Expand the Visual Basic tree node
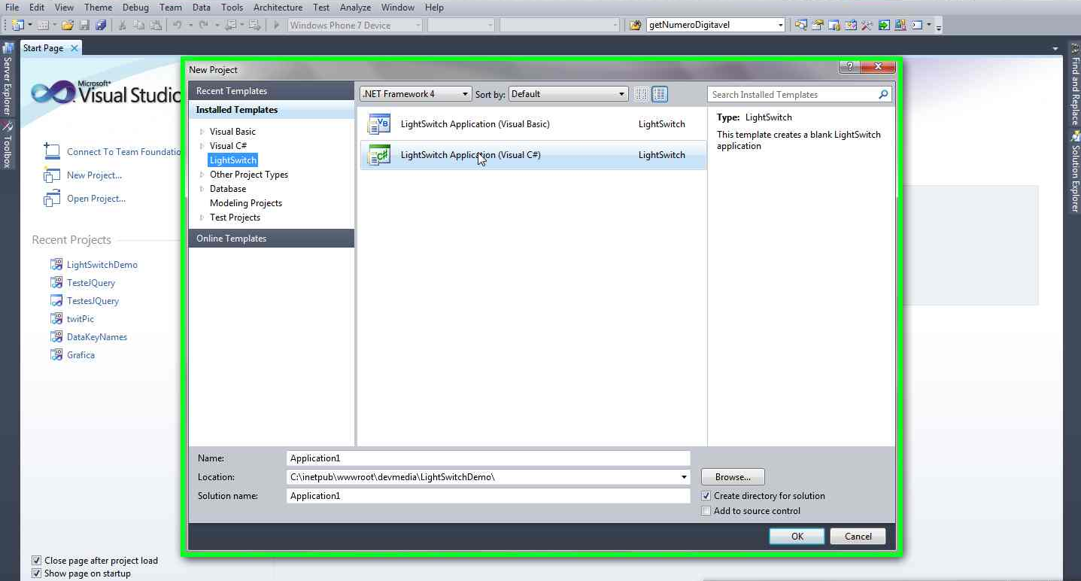 click(x=202, y=132)
